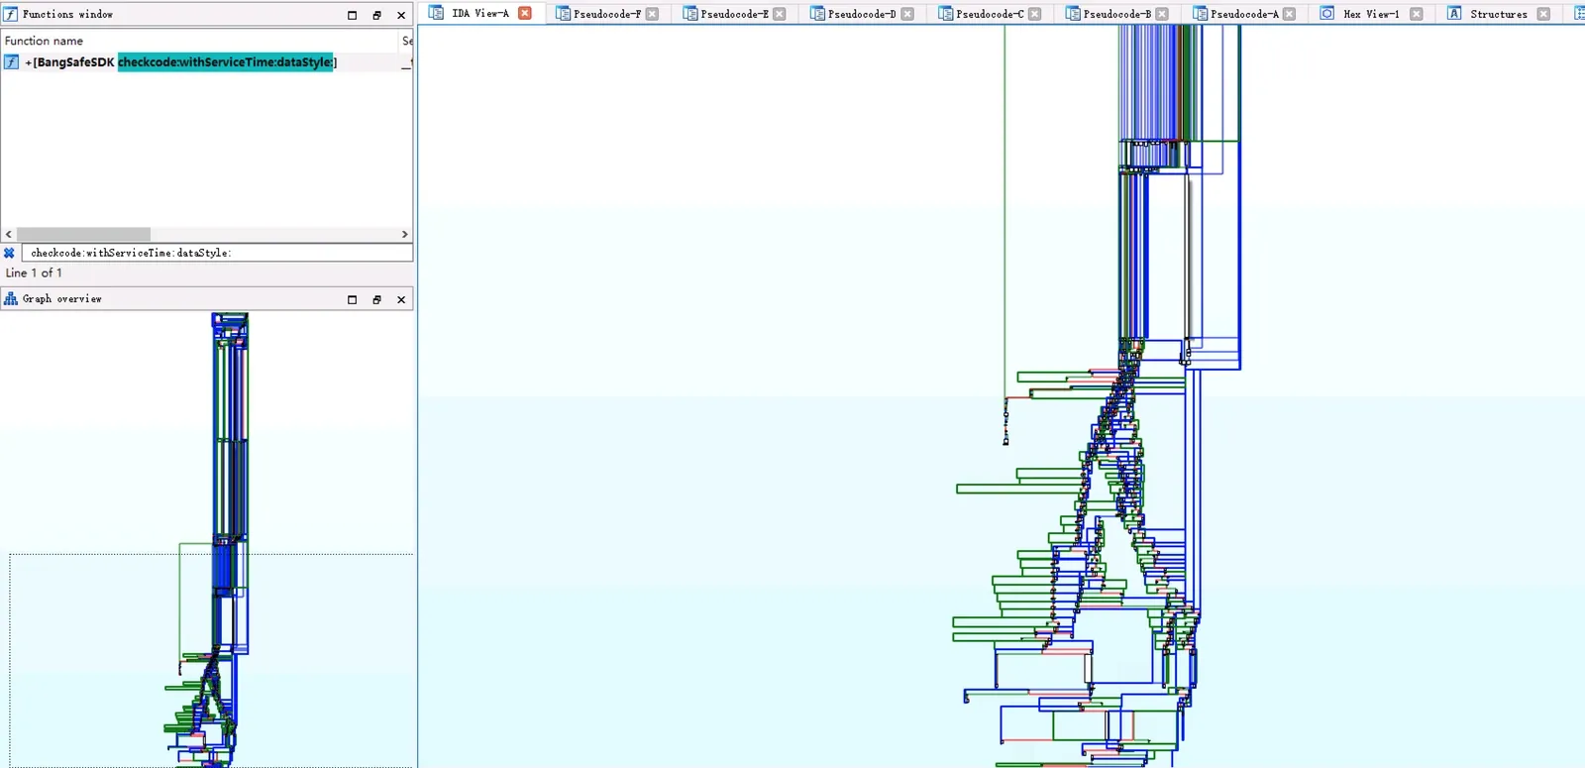Float the Graph overview panel
The width and height of the screenshot is (1585, 768).
(x=376, y=299)
